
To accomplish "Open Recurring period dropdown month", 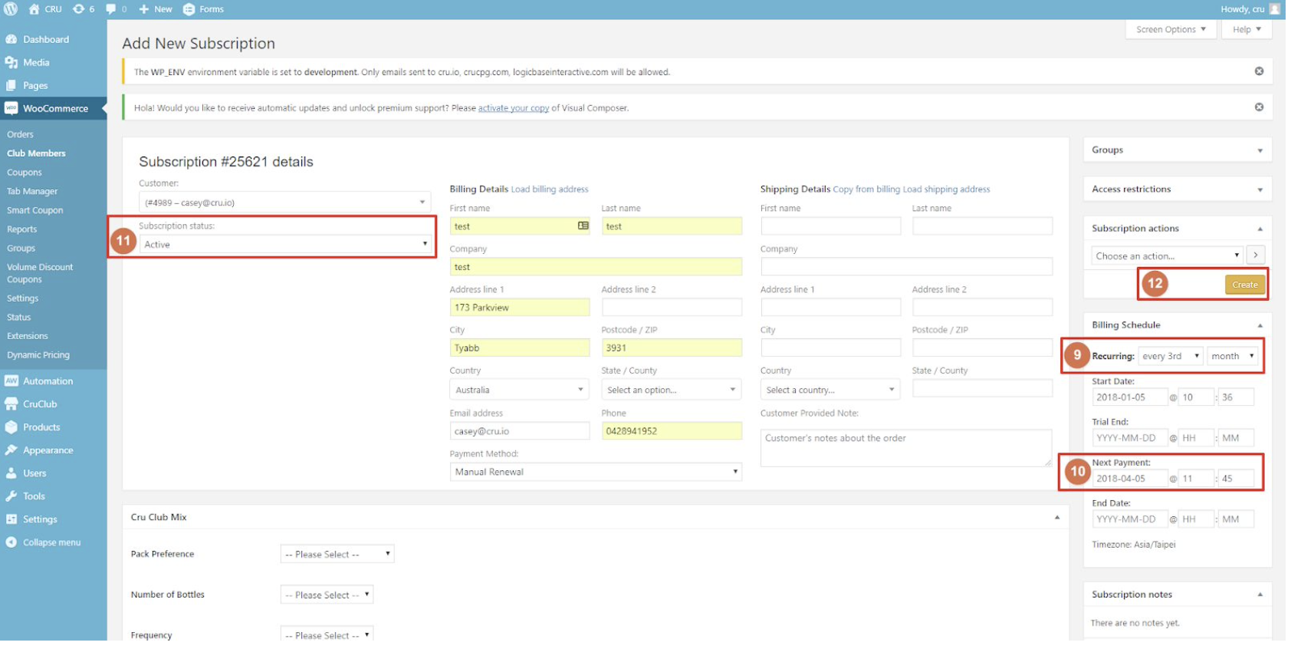I will (1233, 356).
